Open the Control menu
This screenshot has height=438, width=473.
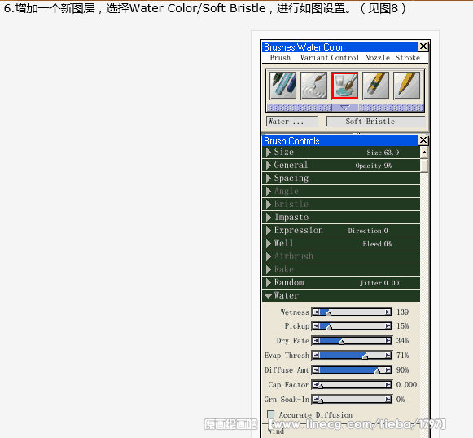pos(345,58)
